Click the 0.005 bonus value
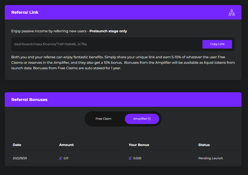Image resolution: width=248 pixels, height=175 pixels. (137, 158)
